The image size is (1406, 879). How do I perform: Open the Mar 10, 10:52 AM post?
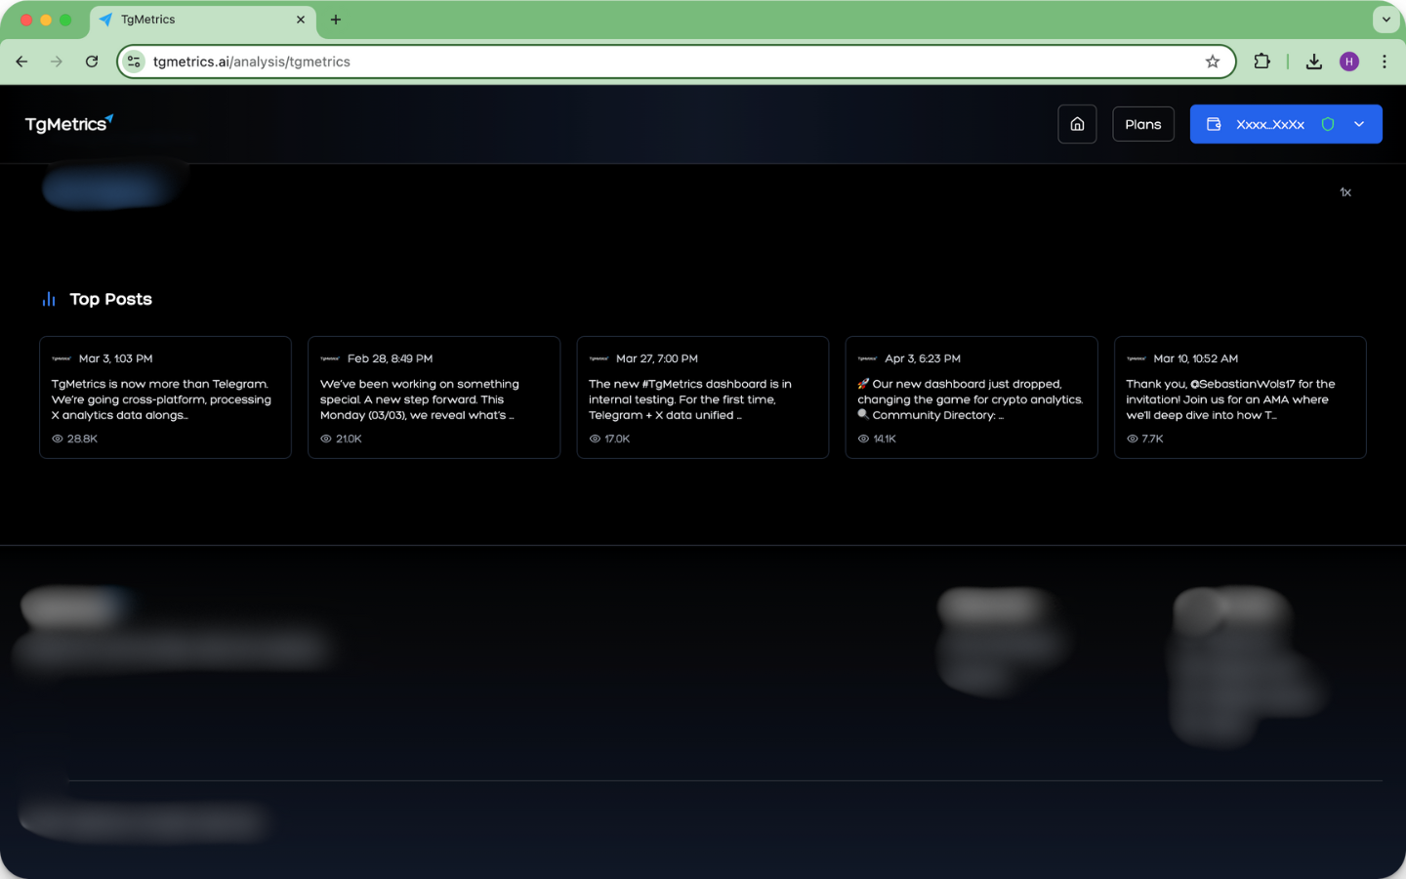1239,398
